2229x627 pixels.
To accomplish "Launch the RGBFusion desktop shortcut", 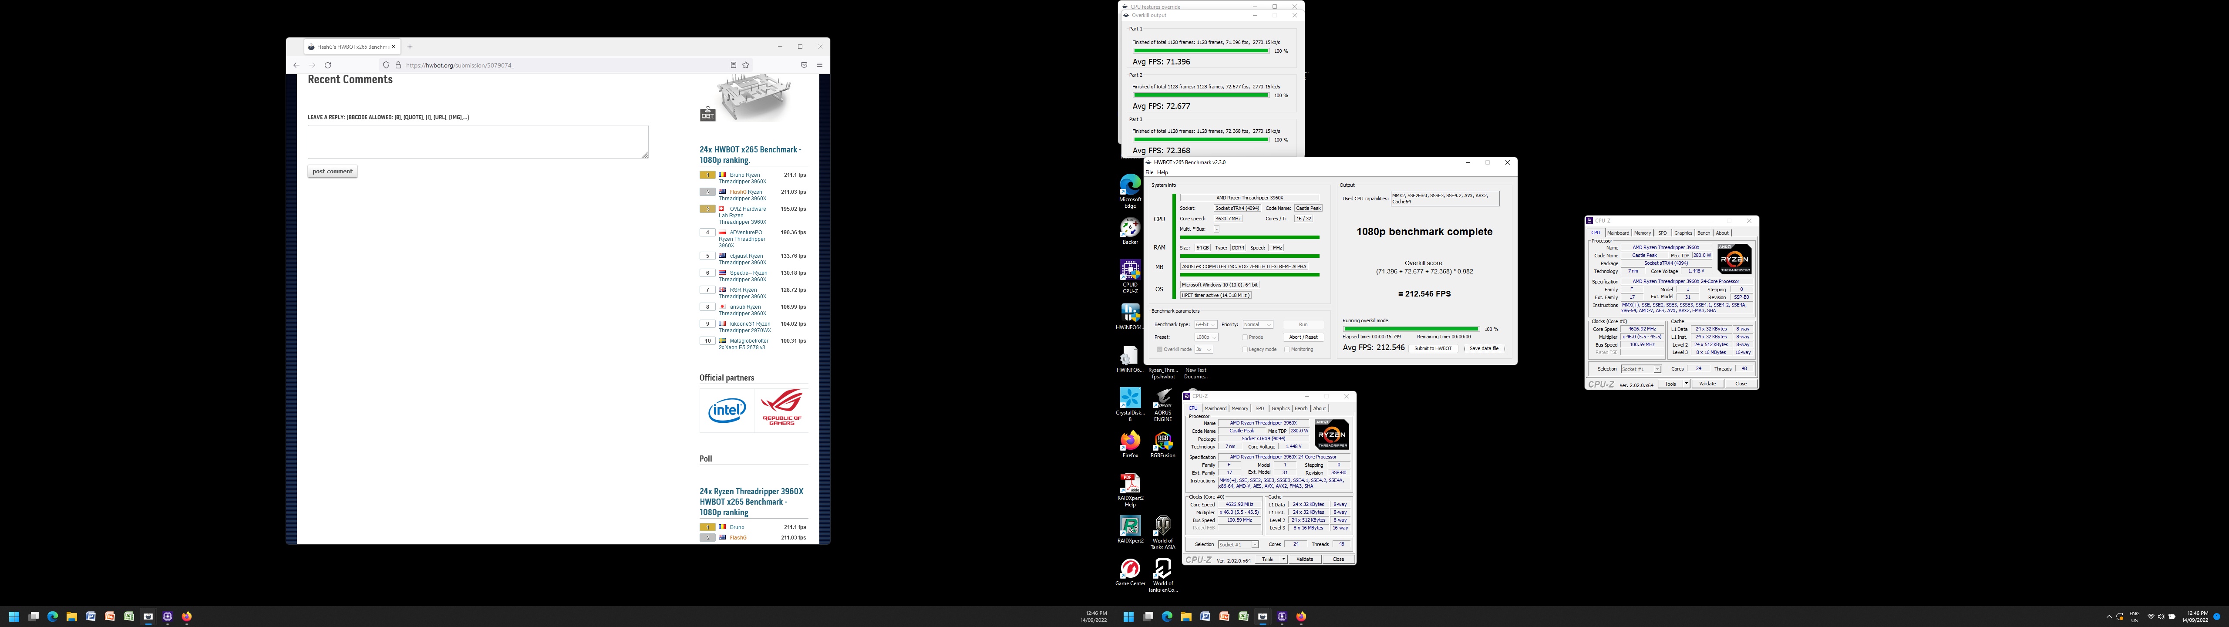I will point(1163,444).
